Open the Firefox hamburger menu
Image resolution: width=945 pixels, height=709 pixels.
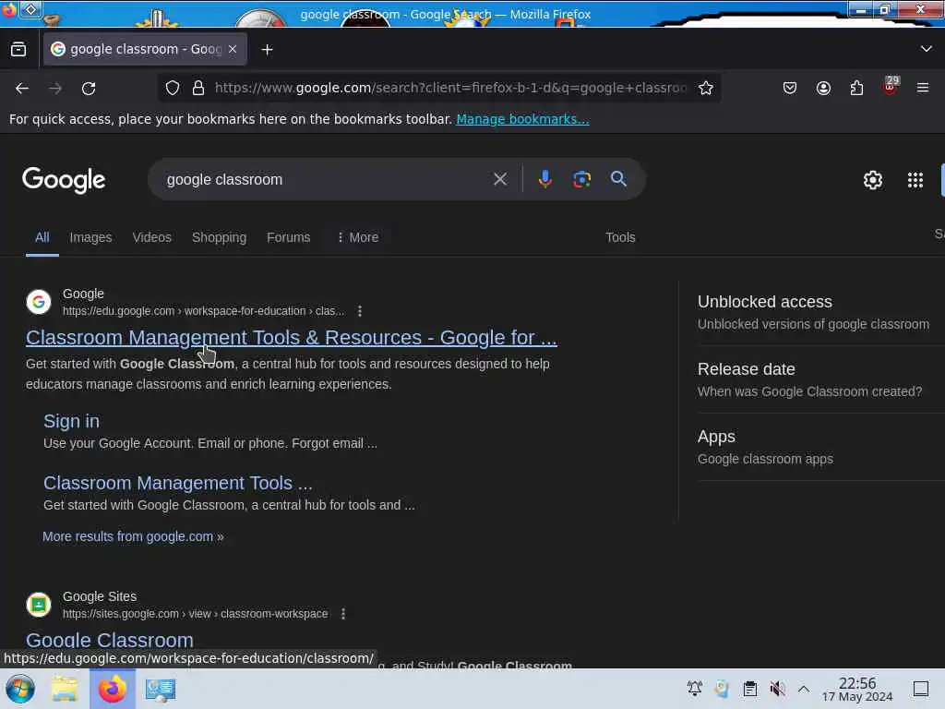pyautogui.click(x=923, y=88)
